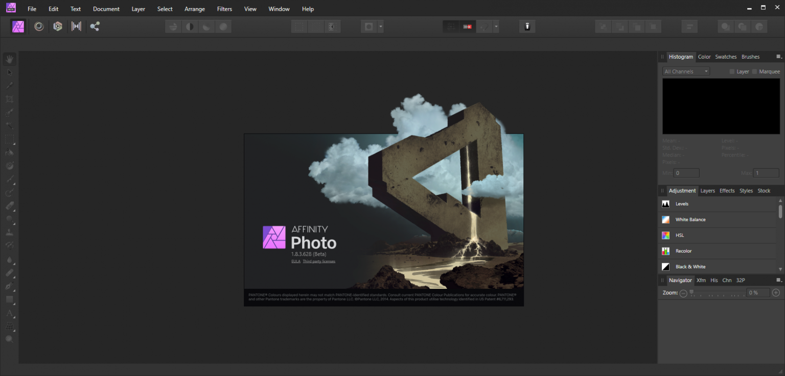The width and height of the screenshot is (785, 376).
Task: Select the Rectangle shape tool
Action: [10, 299]
